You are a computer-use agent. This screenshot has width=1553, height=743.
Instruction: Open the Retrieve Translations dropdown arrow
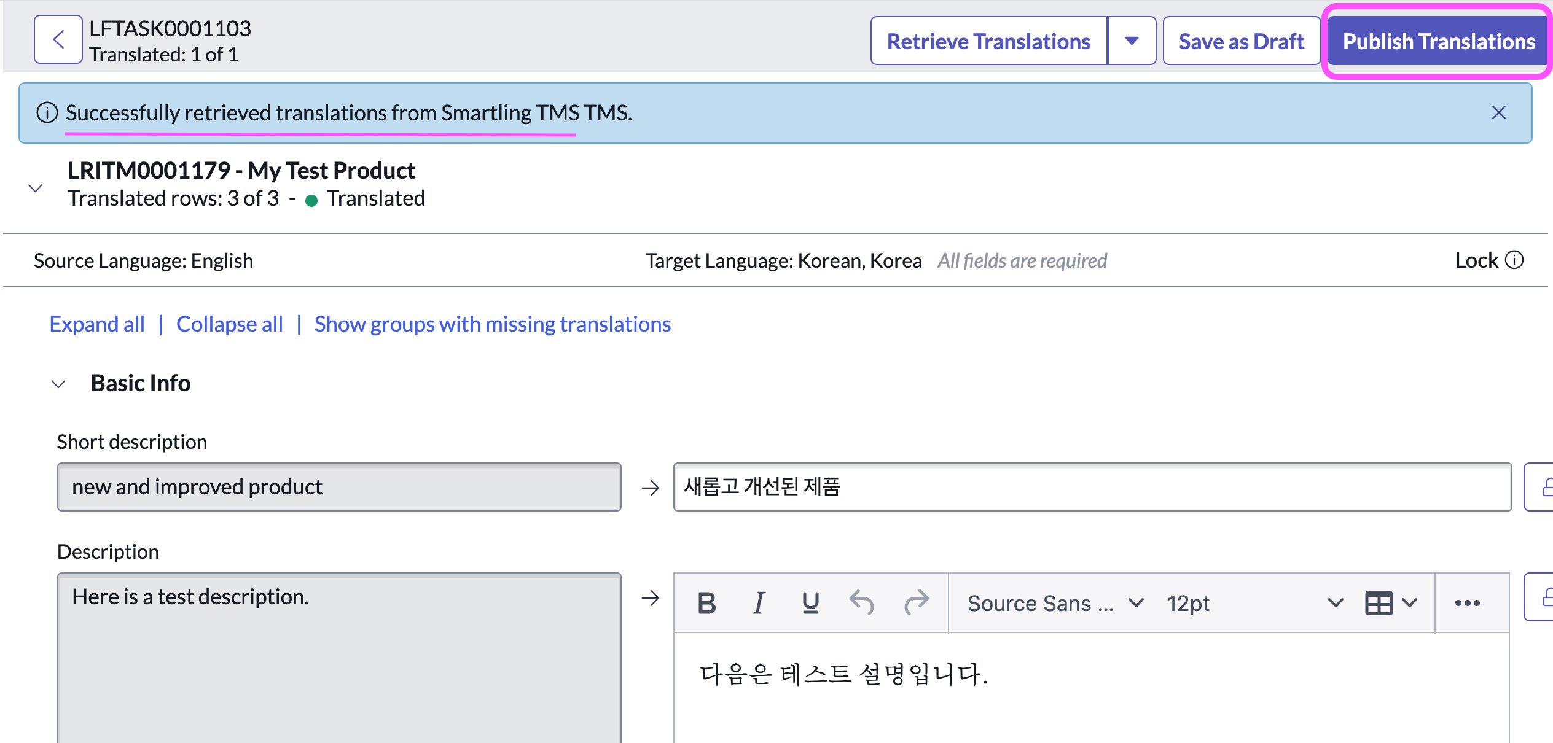(1132, 41)
